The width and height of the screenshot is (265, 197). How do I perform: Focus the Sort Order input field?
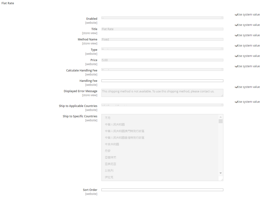162,190
